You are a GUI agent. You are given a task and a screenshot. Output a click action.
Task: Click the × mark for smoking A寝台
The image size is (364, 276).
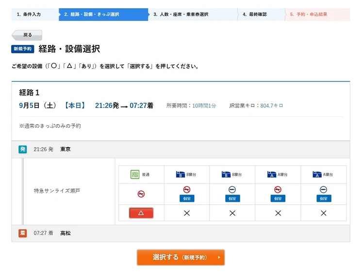coord(324,213)
